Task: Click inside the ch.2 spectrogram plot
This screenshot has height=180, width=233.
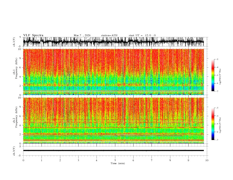Action: click(114, 121)
